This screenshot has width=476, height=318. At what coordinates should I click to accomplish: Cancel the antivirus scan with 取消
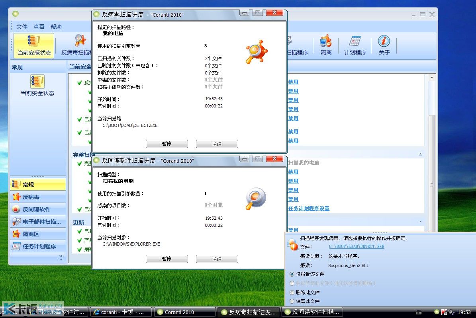[x=217, y=144]
